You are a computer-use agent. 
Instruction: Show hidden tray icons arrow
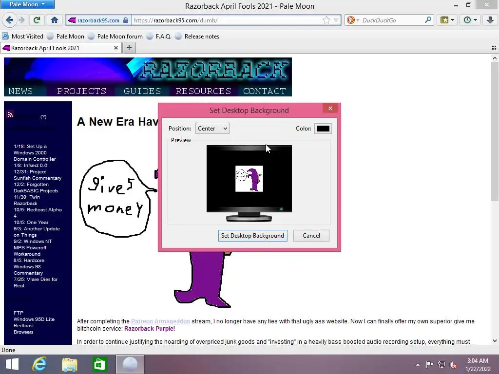[x=418, y=365]
